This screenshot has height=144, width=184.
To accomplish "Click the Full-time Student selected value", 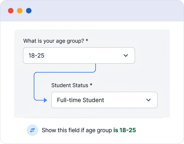I will coord(80,100).
